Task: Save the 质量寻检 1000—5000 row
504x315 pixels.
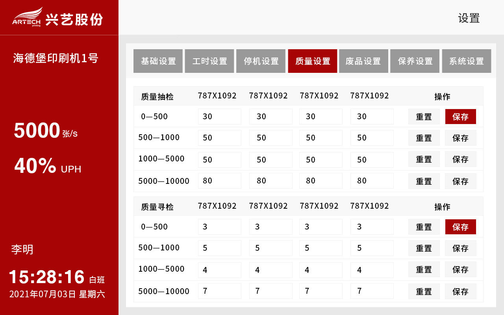Action: tap(461, 269)
